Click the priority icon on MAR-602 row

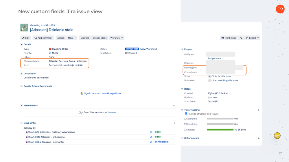(x=151, y=132)
